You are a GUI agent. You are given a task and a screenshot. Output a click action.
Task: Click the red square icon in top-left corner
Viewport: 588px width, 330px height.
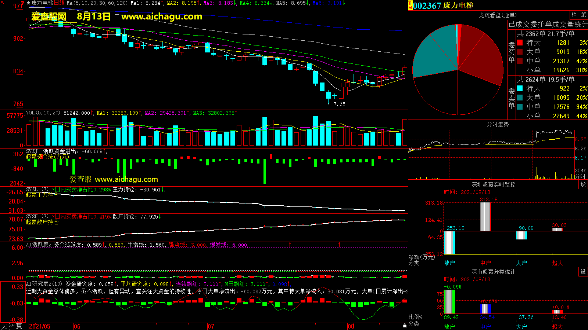2,3
